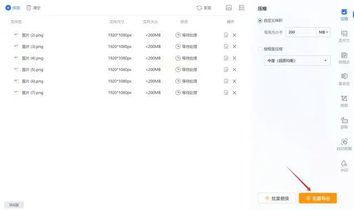Click 等待处理 status of 图片 (2).png

click(x=186, y=35)
